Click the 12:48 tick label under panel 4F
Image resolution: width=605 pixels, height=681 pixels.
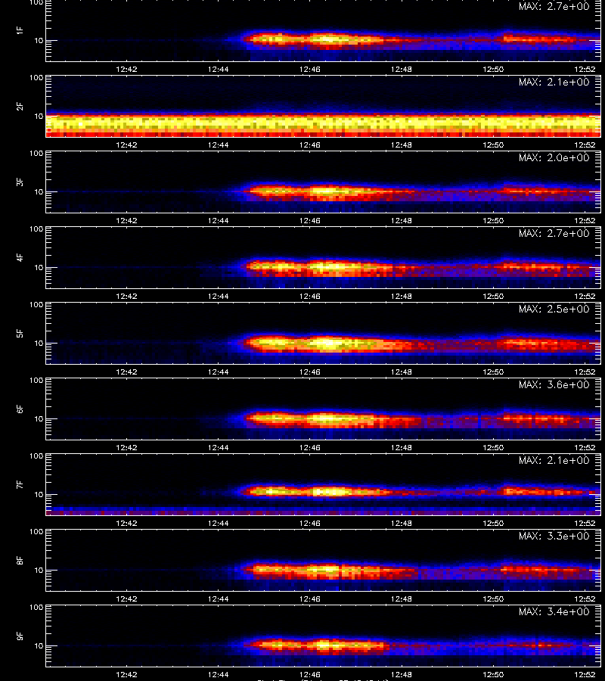point(402,296)
